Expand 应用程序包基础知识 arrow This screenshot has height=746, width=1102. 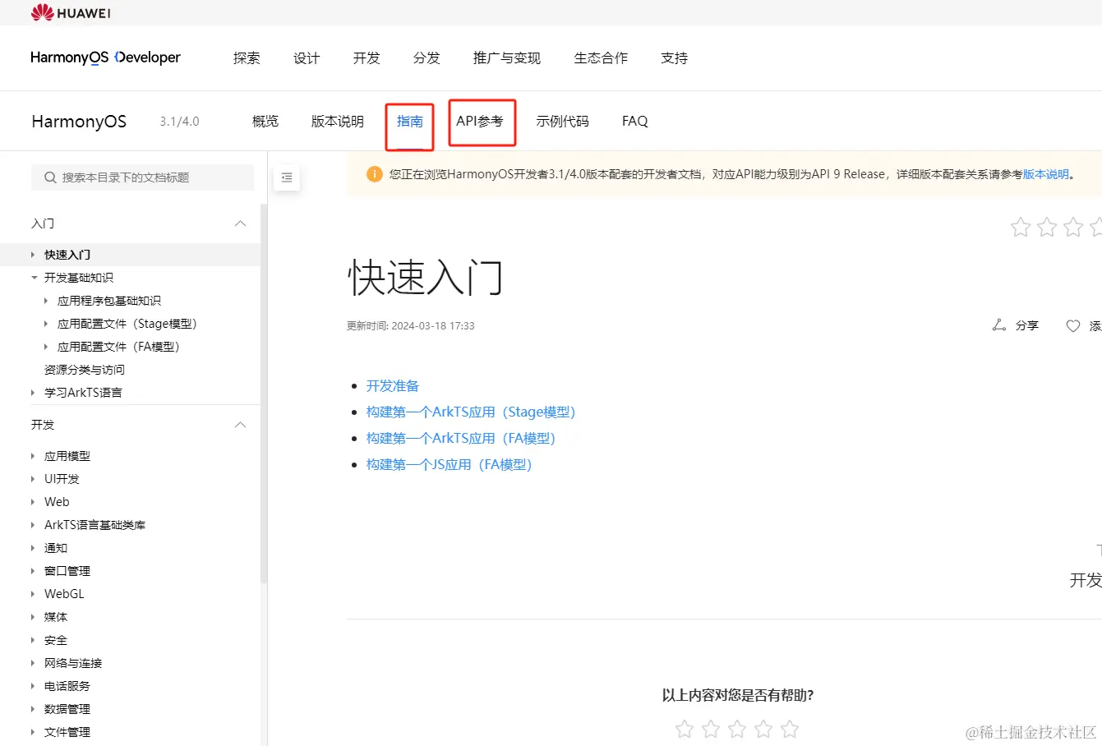46,301
